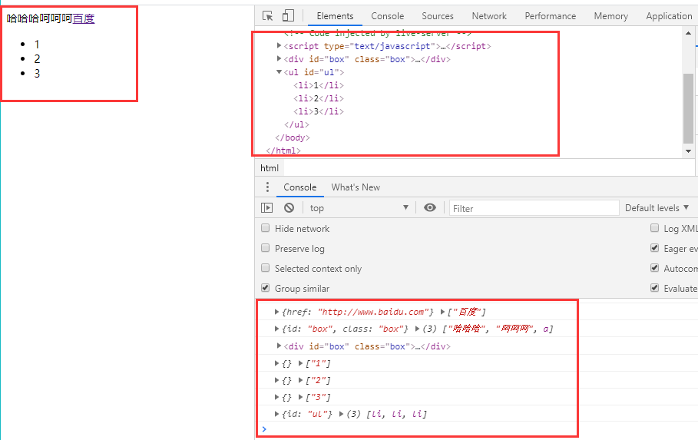
Task: Select the <li>2</li> node in Elements
Action: [318, 98]
